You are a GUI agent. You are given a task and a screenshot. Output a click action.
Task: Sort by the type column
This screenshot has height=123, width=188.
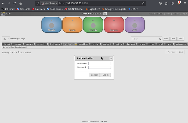[x=153, y=44]
